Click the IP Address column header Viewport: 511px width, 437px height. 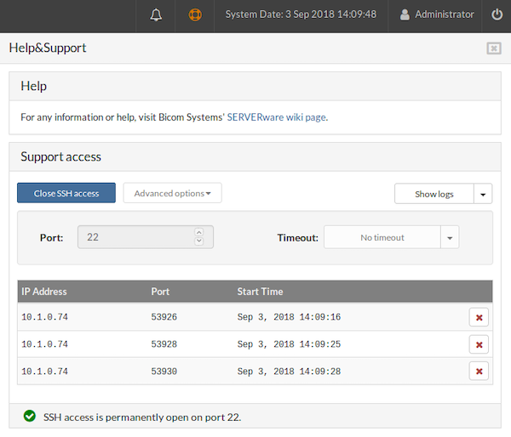point(44,292)
